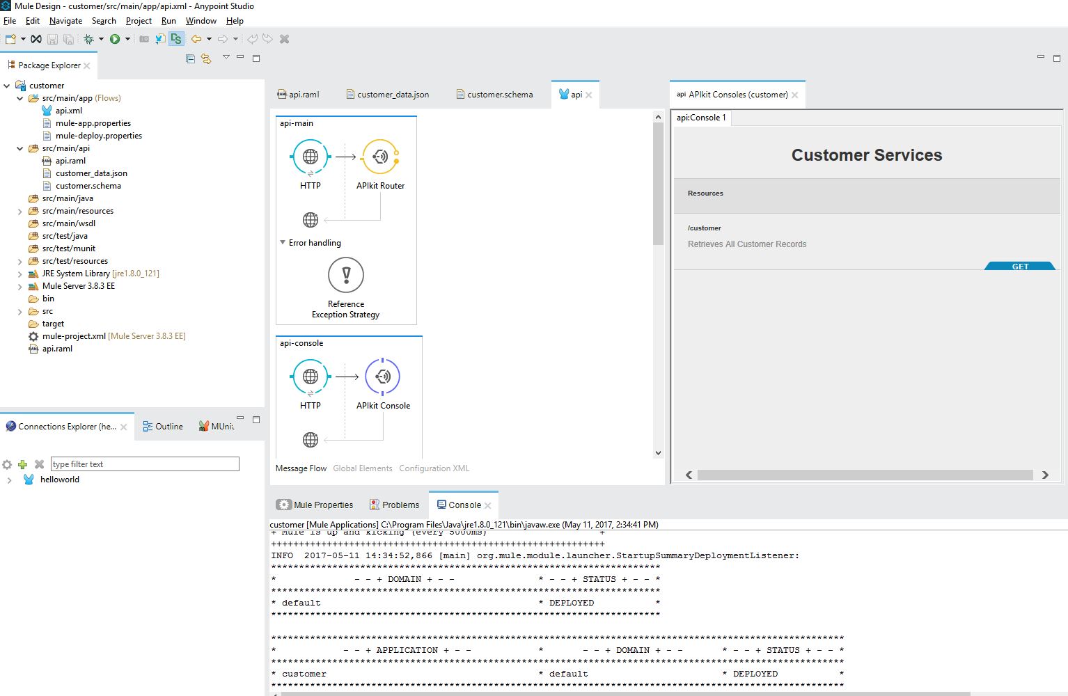Open the Global Elements view
This screenshot has height=696, width=1068.
click(362, 468)
